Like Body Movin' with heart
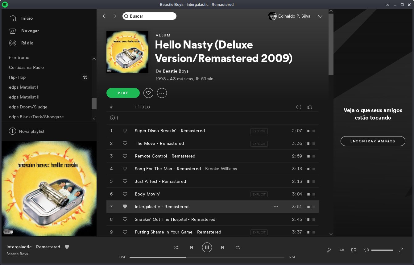Screen dimensions: 414x265 (x=125, y=194)
